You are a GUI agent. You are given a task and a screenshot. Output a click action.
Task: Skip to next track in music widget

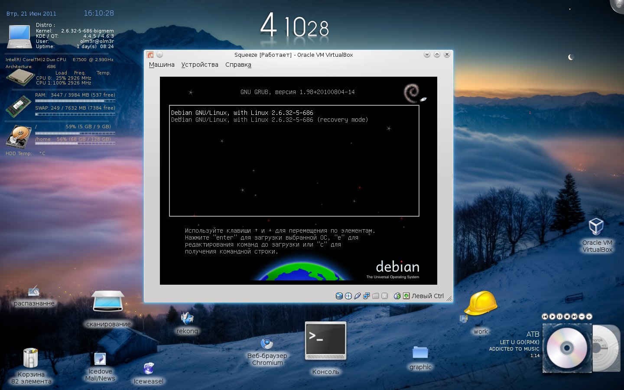tap(575, 317)
